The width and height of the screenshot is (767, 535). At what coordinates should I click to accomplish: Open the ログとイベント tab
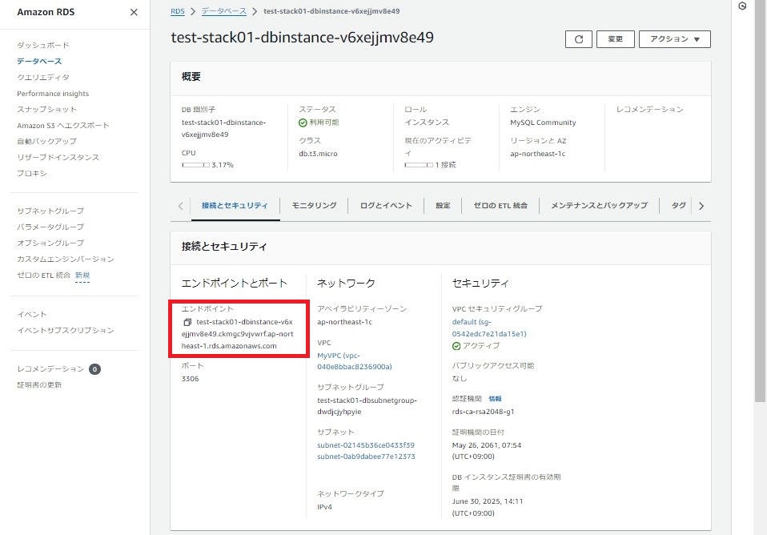tap(386, 205)
